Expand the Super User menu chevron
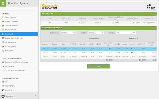This screenshot has height=99, width=159. 35,96
